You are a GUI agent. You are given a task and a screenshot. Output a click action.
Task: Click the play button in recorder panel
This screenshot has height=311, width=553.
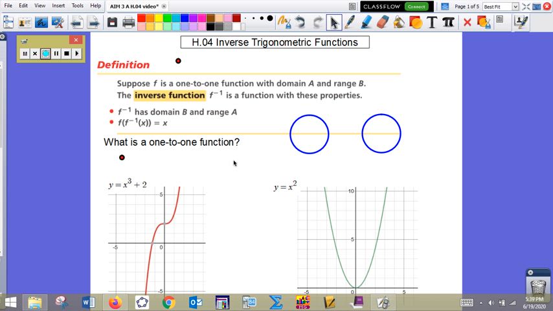click(x=76, y=54)
